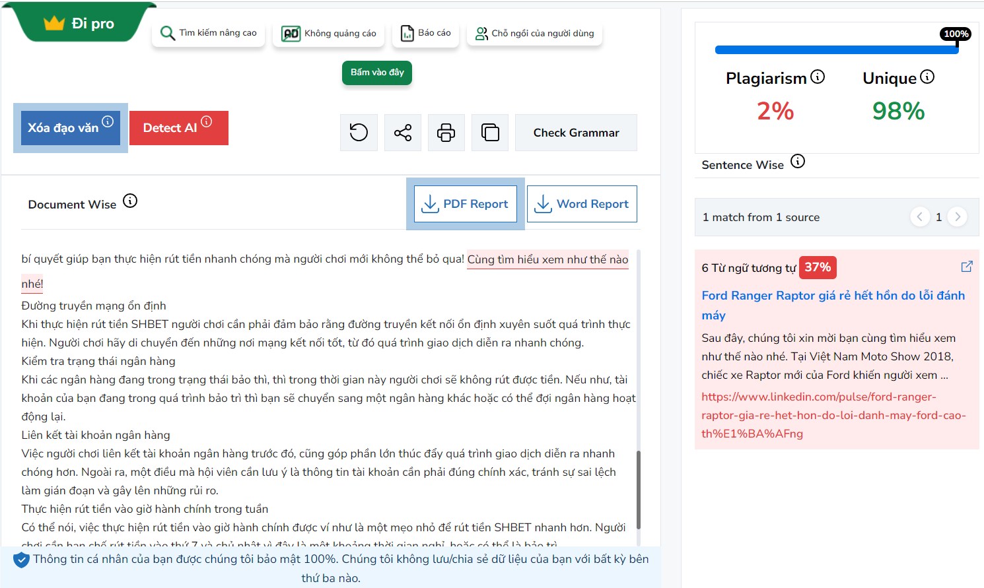984x588 pixels.
Task: Click the 100% progress bar
Action: point(837,49)
